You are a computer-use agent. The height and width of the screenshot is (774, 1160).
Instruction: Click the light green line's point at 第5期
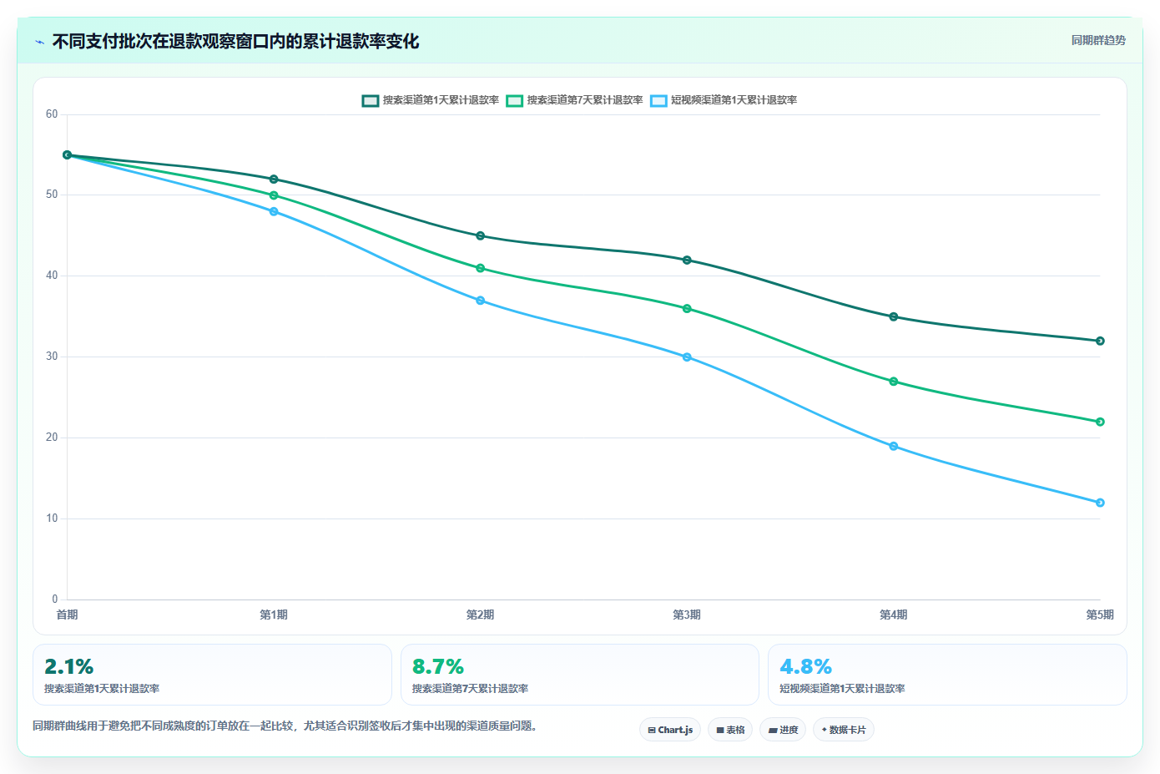pos(1100,422)
